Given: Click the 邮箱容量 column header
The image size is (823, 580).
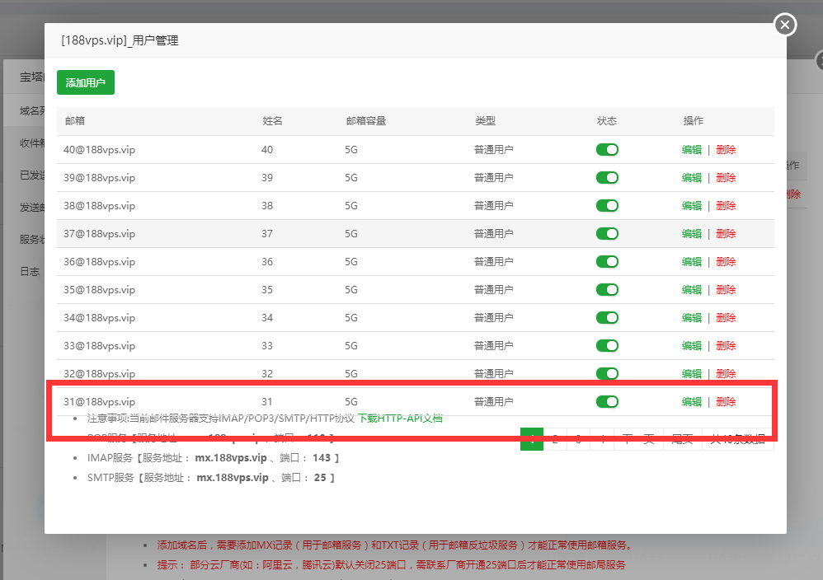Looking at the screenshot, I should [x=366, y=120].
